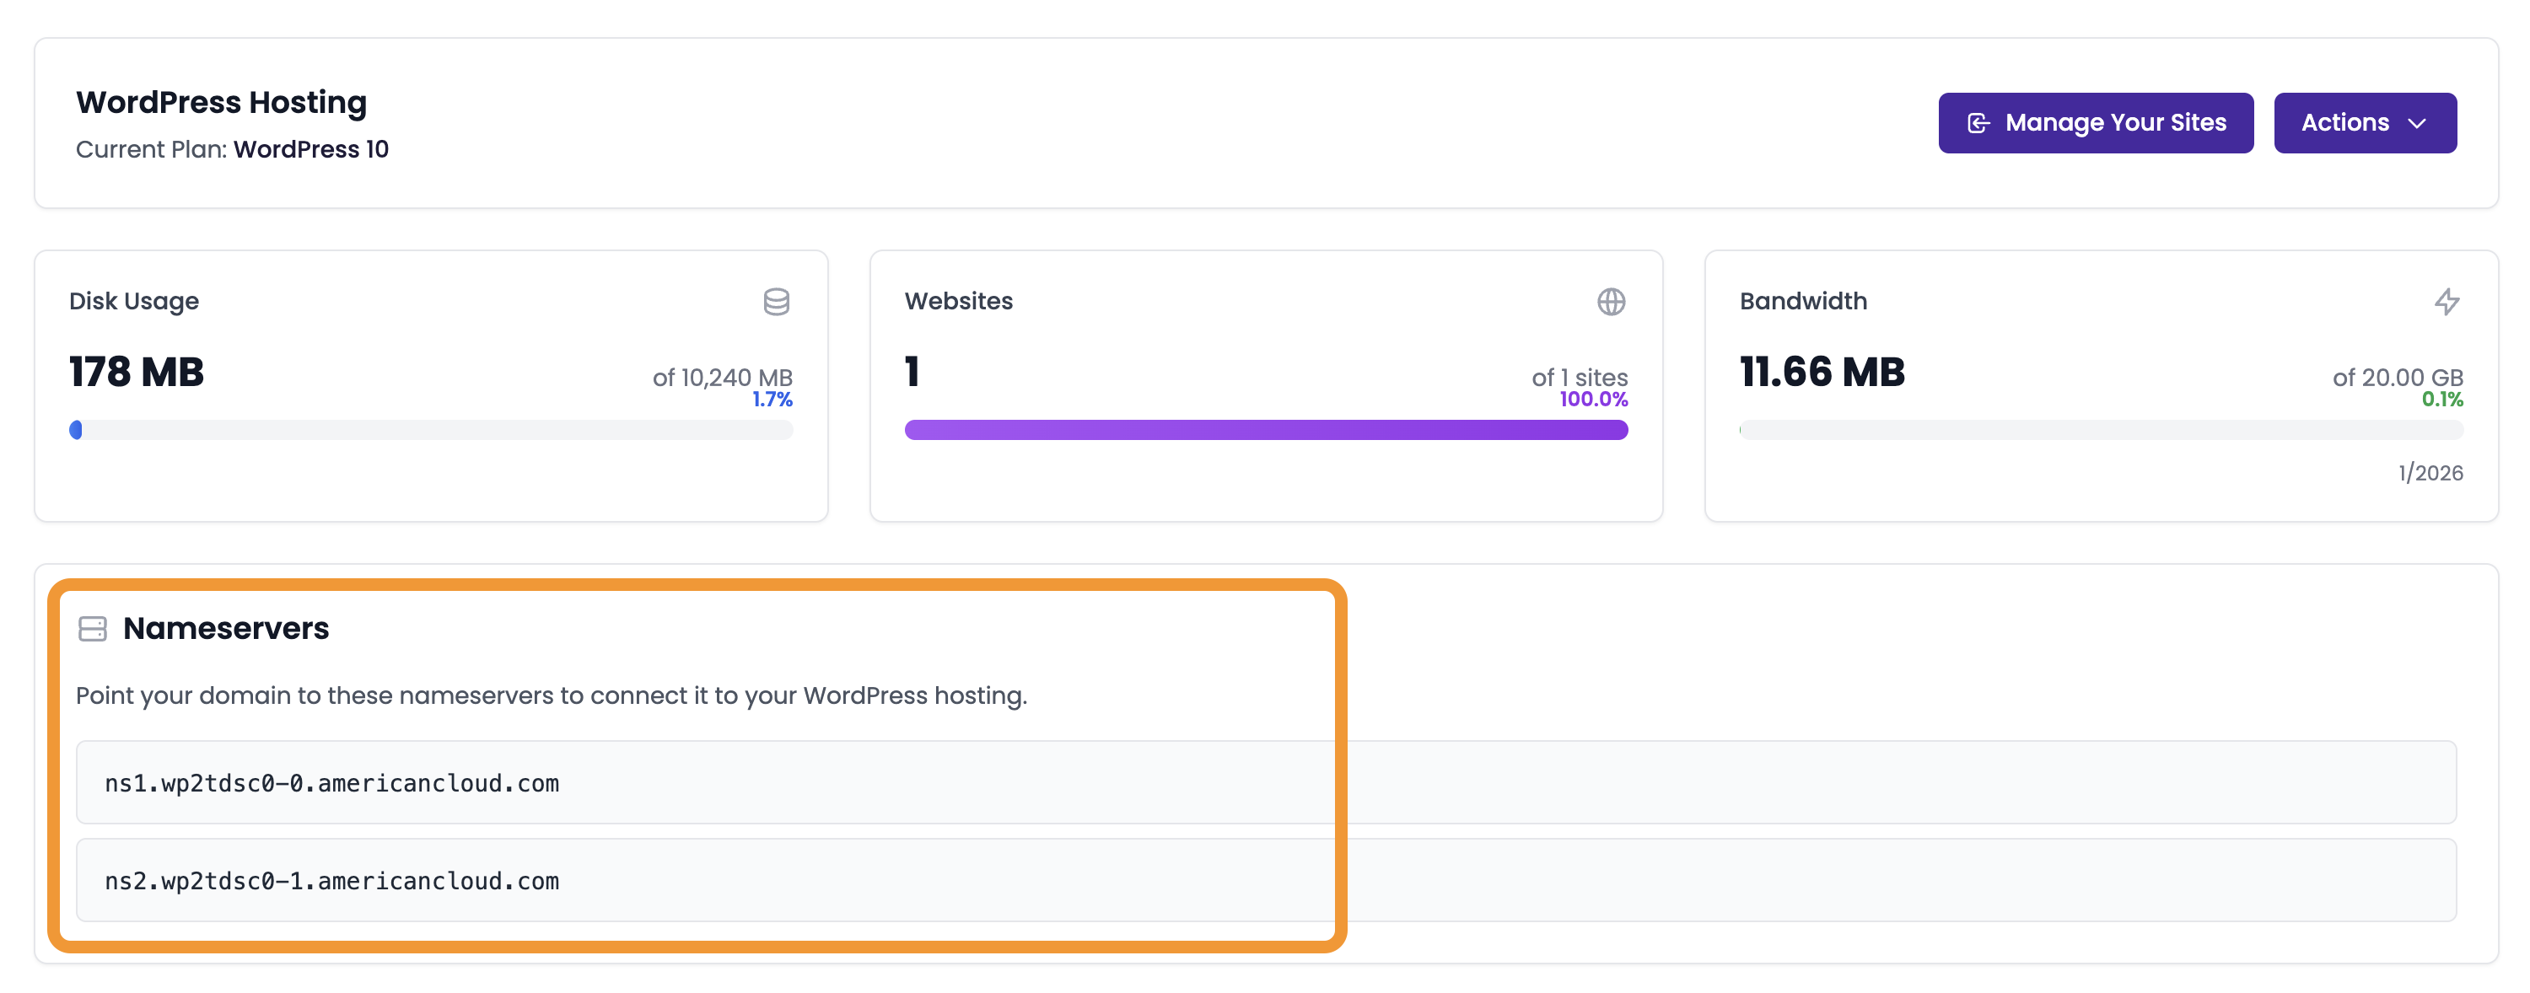Click the 1/2026 bandwidth period label
Image resolution: width=2530 pixels, height=993 pixels.
point(2430,473)
